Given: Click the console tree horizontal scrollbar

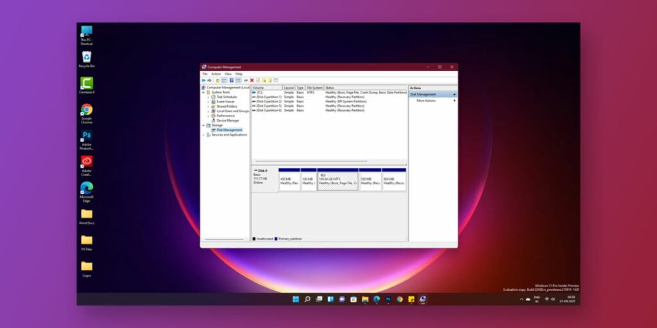Looking at the screenshot, I should 224,240.
